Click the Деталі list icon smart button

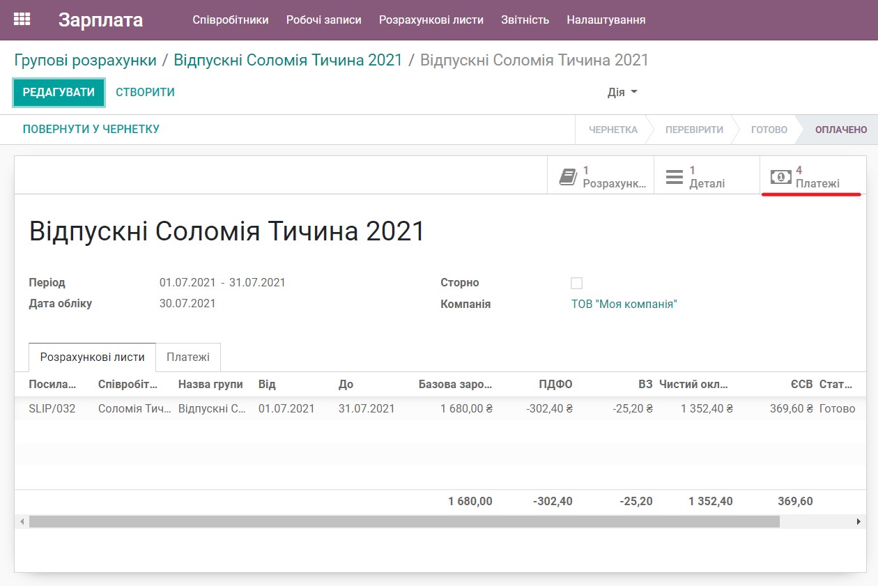707,176
